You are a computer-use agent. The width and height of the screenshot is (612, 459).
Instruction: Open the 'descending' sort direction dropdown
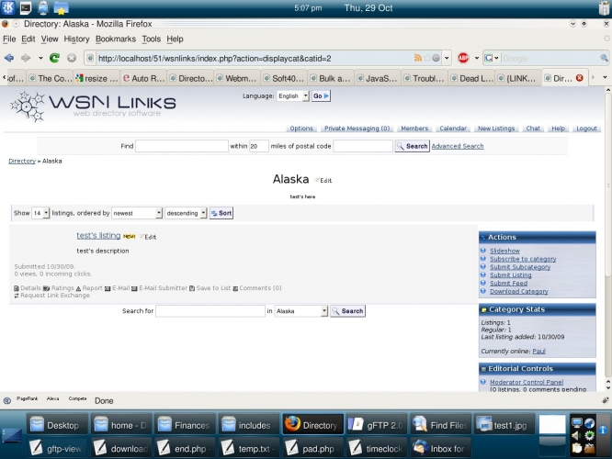tap(187, 213)
